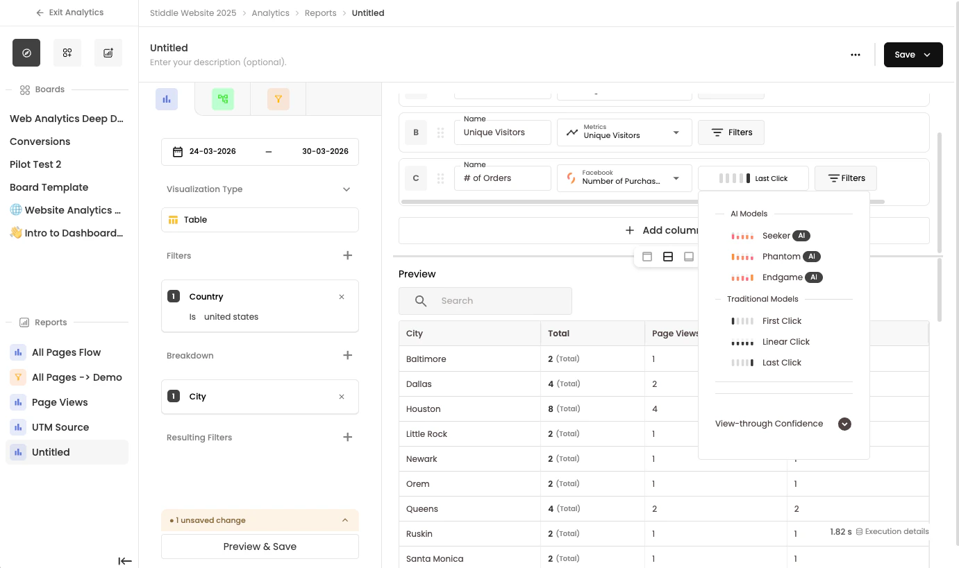Open Execution details link
Viewport: 959px width, 568px height.
point(892,531)
